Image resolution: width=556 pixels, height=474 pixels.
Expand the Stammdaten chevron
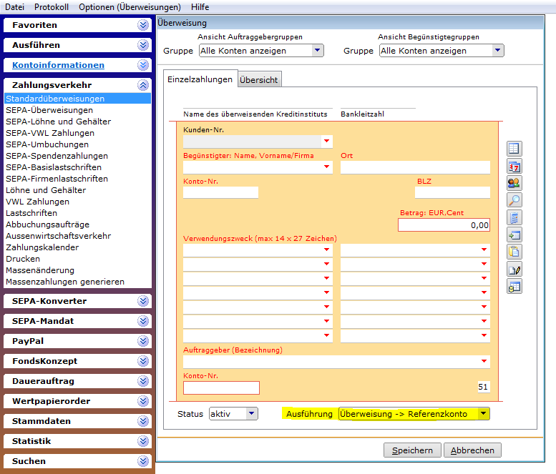click(143, 421)
